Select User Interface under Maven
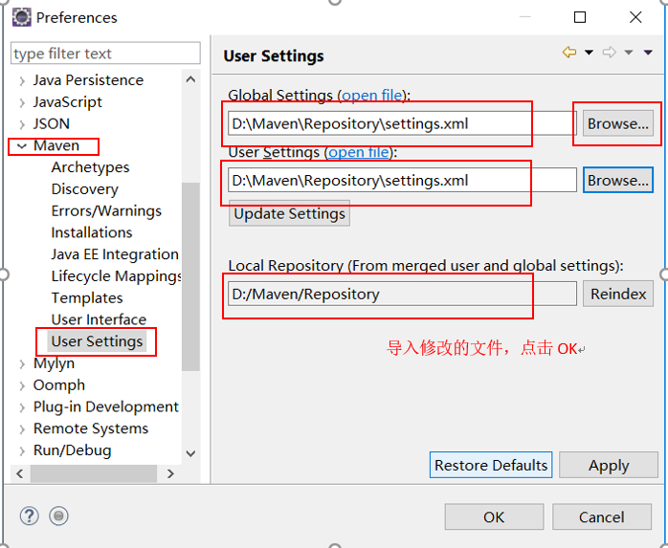 click(99, 319)
